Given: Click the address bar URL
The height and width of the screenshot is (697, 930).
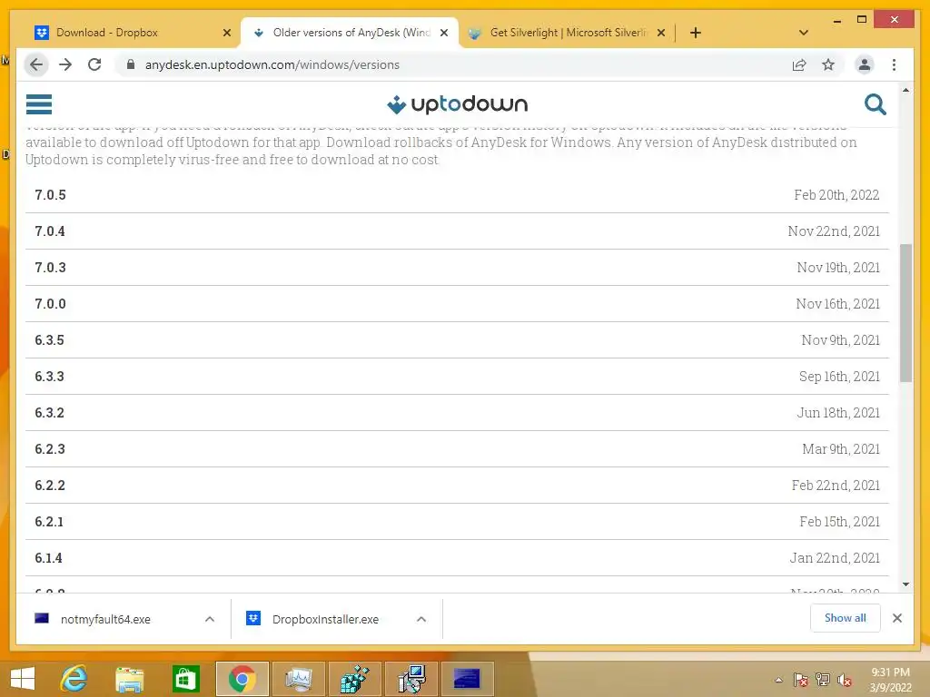Looking at the screenshot, I should pos(272,64).
